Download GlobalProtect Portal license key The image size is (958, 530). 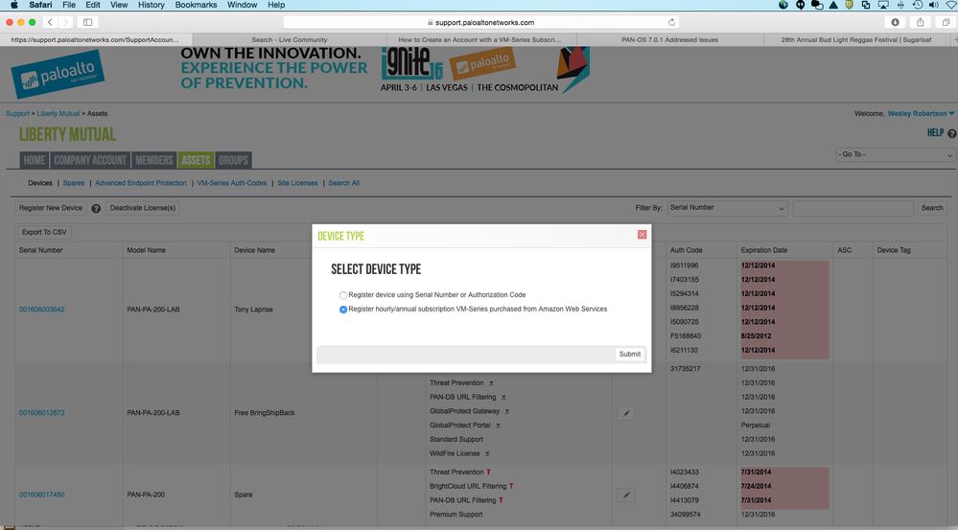coord(498,426)
